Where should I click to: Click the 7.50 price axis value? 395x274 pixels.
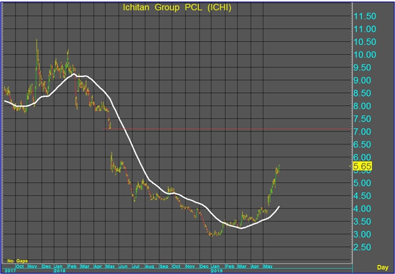pos(362,119)
